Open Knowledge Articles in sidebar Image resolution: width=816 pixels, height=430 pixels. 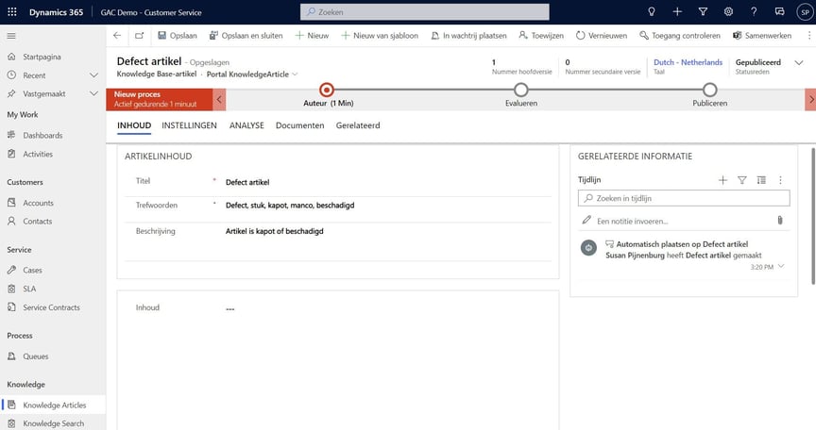(x=53, y=405)
